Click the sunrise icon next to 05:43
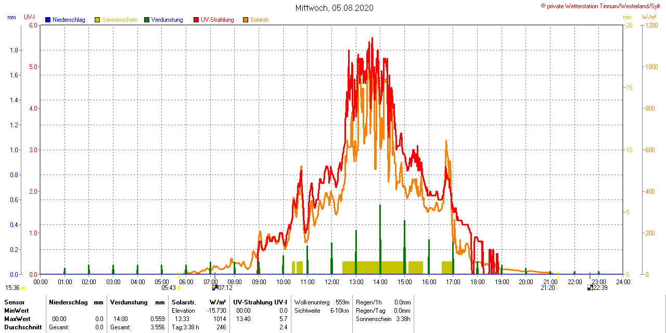Screen dimensions: 666x333 click(x=179, y=288)
